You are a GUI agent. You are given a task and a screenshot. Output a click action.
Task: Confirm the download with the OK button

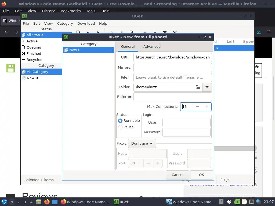201,175
